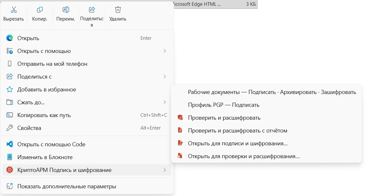The width and height of the screenshot is (369, 196).
Task: Click the Вырезать label
Action: [14, 19]
